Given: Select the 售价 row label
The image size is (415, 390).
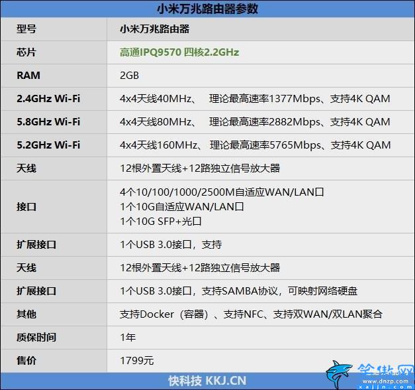Looking at the screenshot, I should pos(26,361).
